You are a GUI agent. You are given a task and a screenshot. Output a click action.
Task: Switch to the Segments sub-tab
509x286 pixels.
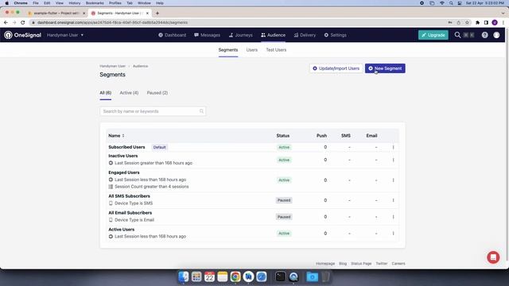[228, 50]
